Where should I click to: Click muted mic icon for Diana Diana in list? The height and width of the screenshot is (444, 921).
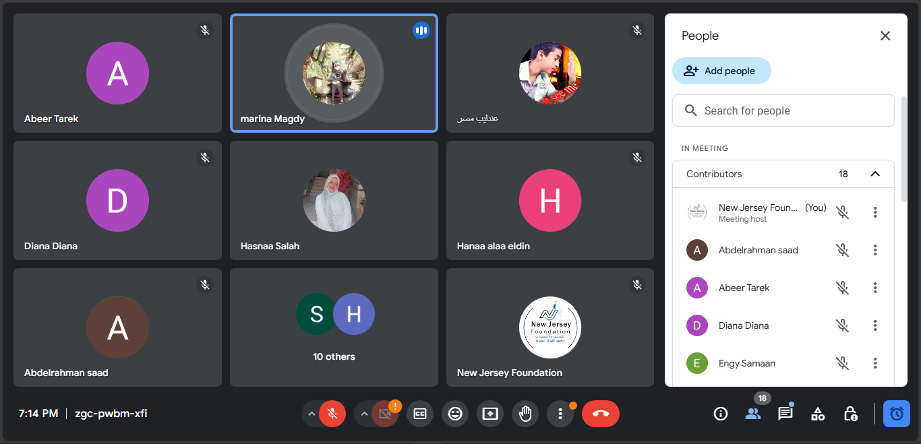click(842, 325)
